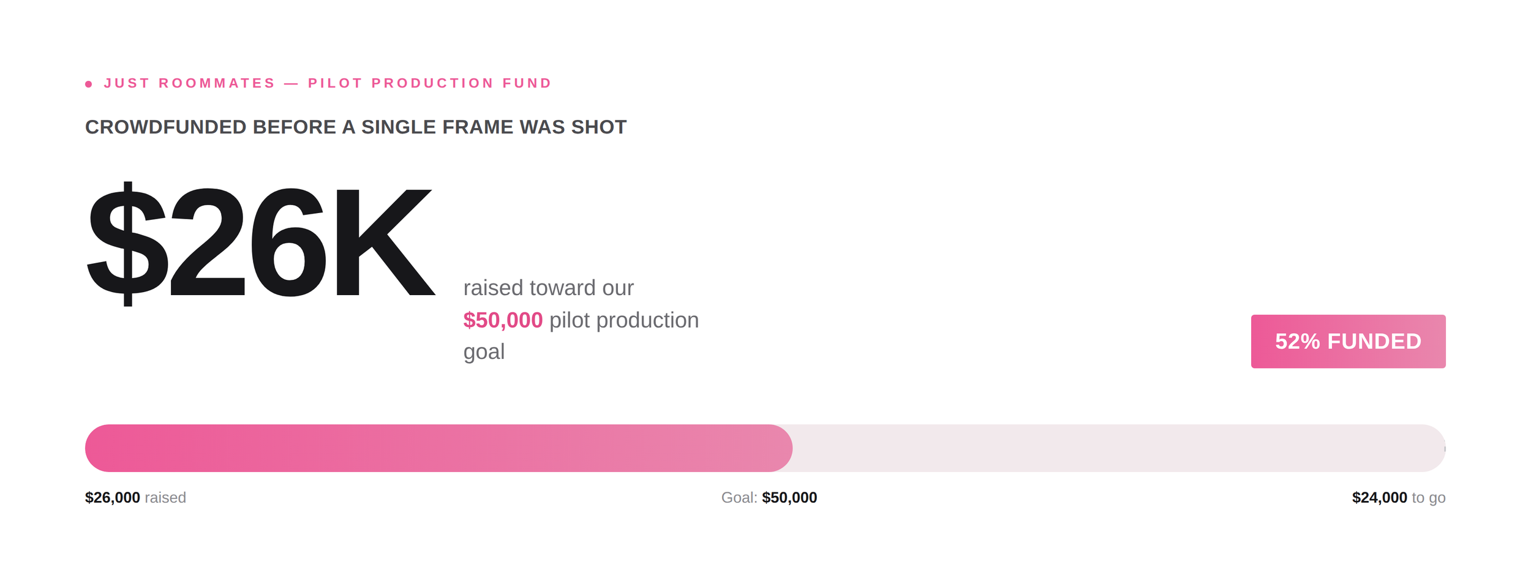Click the word 'goal' in the description
This screenshot has width=1531, height=567.
484,352
